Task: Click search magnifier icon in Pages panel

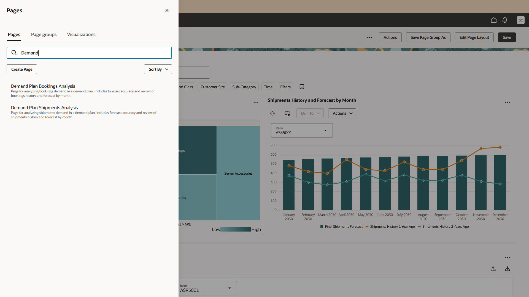Action: click(14, 53)
